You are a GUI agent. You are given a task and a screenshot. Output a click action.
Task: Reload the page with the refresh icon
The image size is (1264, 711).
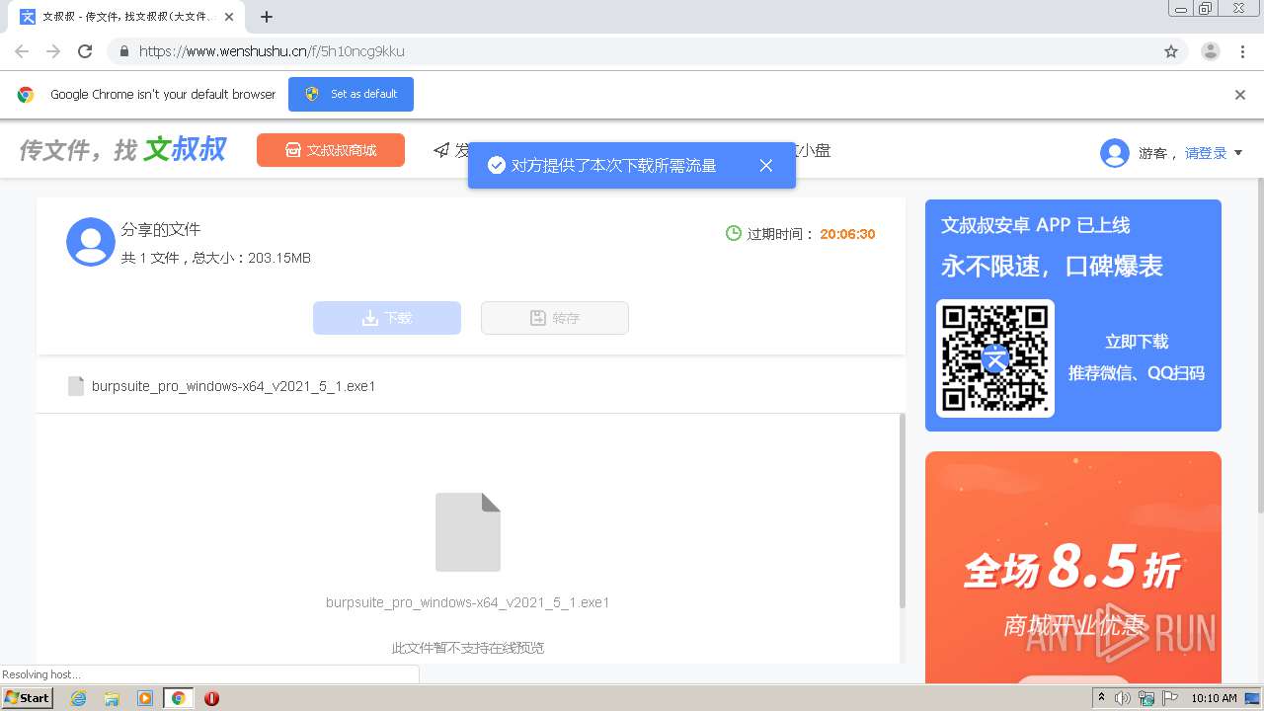85,51
